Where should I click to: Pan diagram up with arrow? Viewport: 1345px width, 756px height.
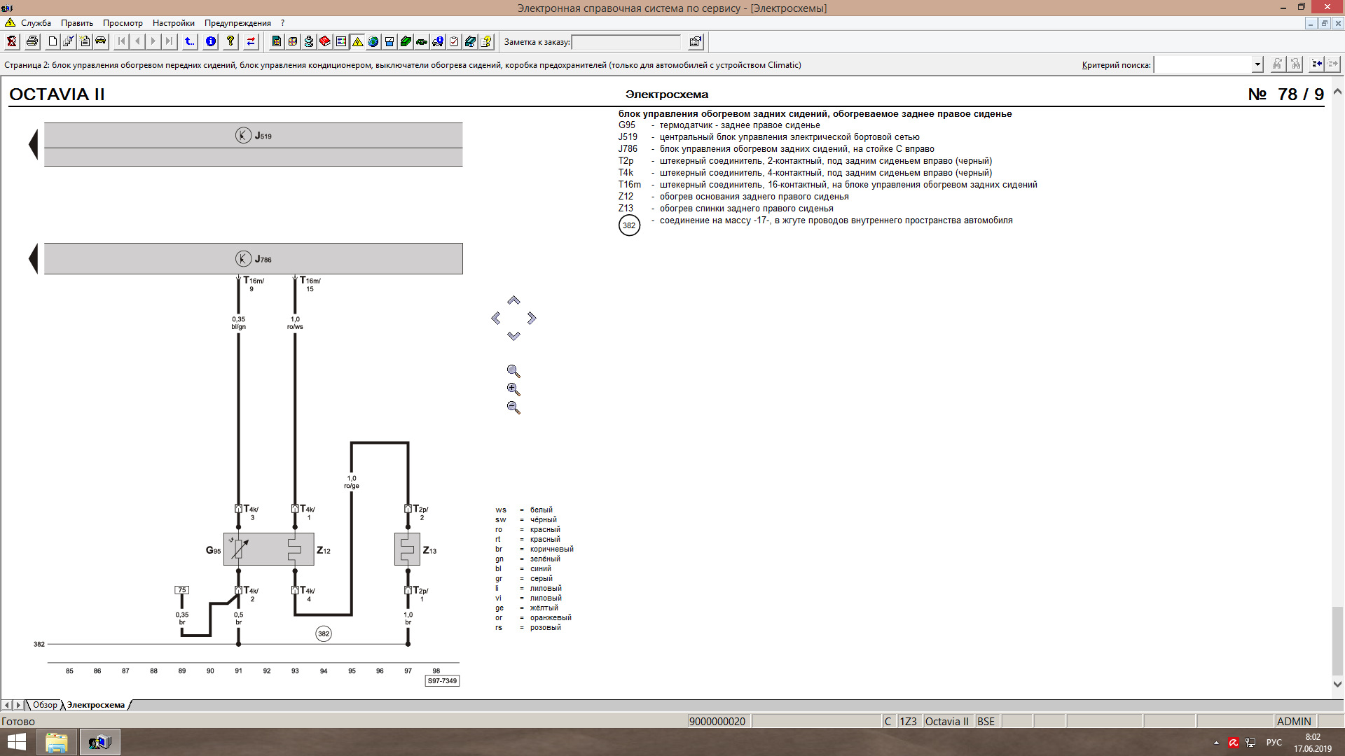click(x=513, y=300)
